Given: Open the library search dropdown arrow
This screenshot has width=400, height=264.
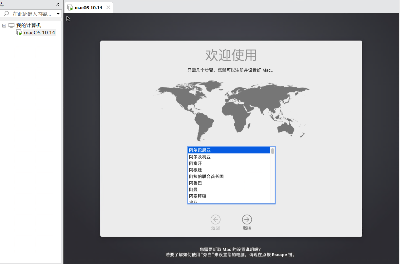Looking at the screenshot, I should click(x=58, y=14).
